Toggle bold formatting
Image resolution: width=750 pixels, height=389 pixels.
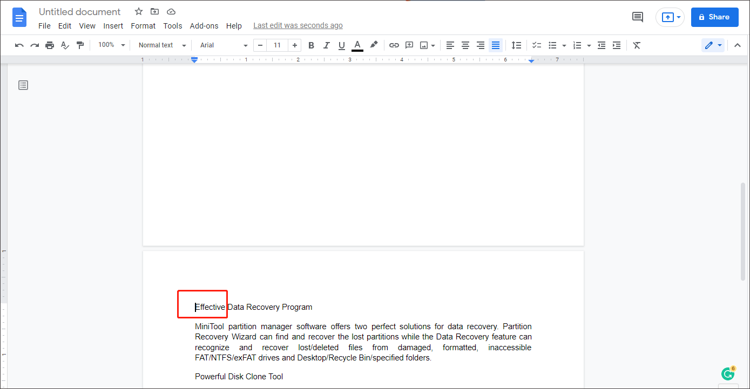pyautogui.click(x=311, y=45)
